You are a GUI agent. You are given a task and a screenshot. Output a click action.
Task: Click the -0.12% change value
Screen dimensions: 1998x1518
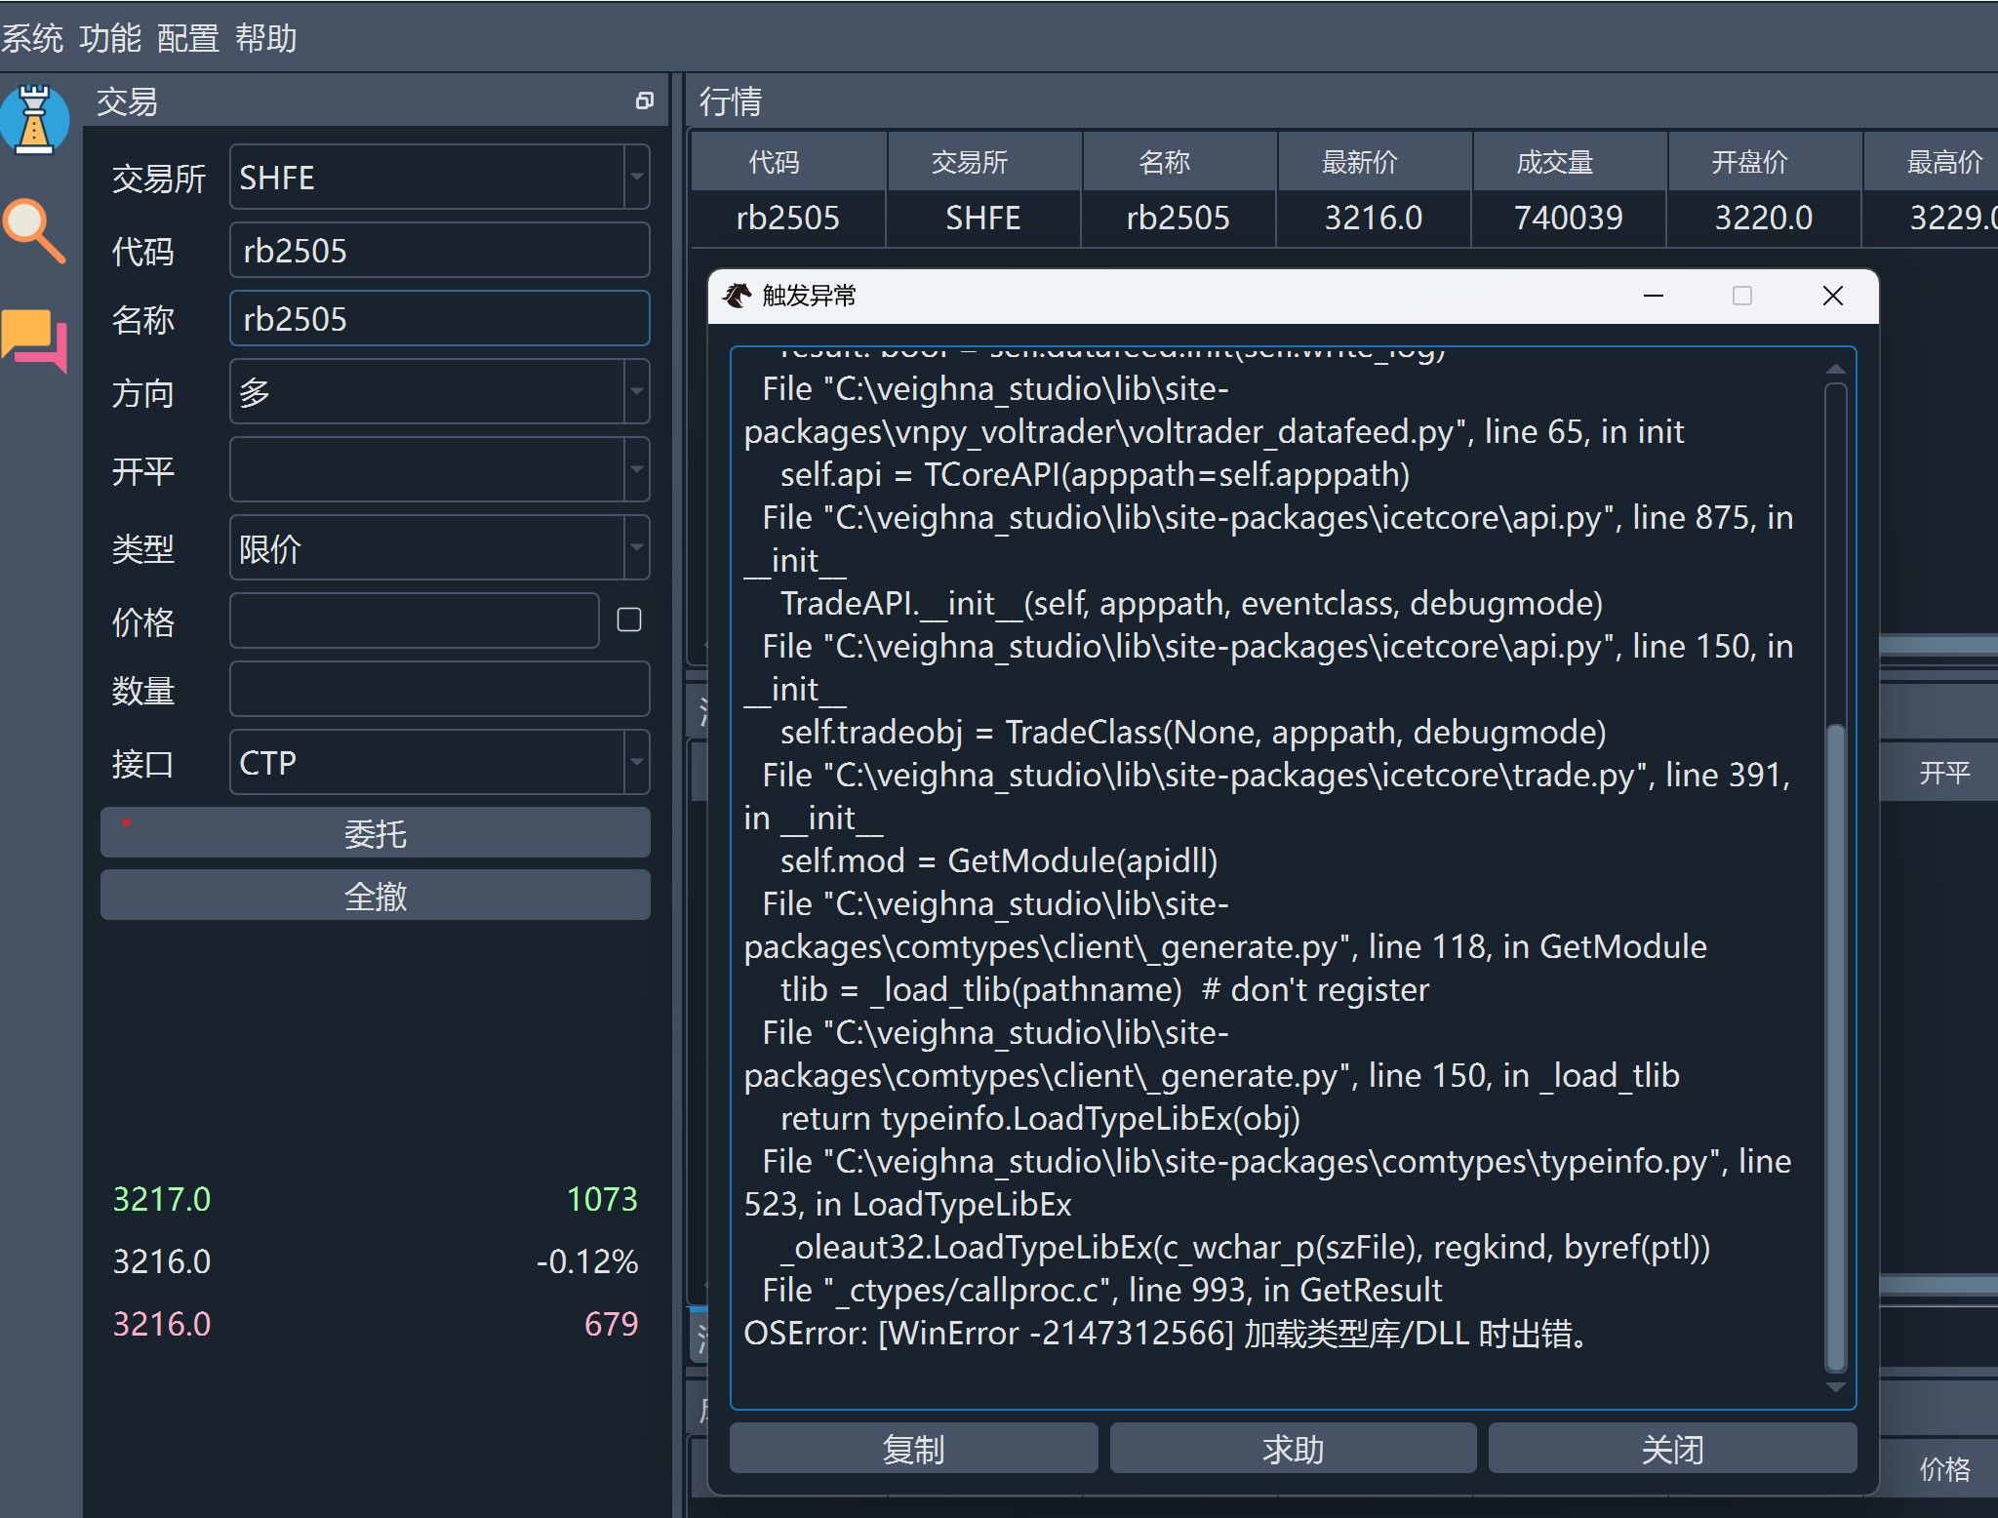click(587, 1261)
